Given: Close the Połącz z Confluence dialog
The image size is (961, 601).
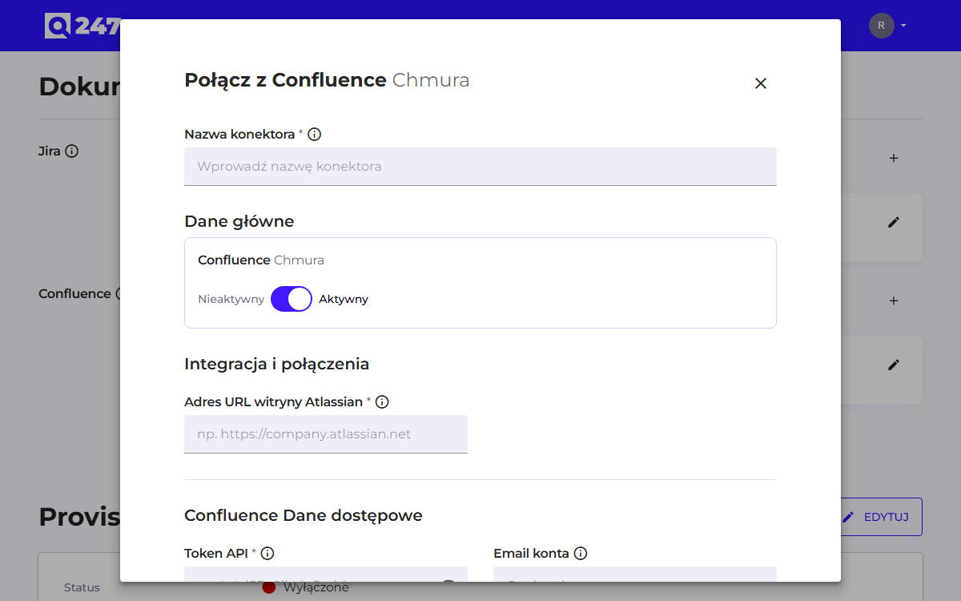Looking at the screenshot, I should pos(761,83).
